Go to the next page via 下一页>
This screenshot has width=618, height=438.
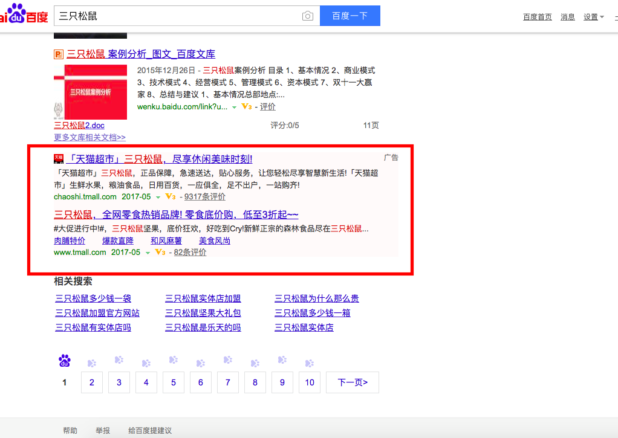[352, 382]
